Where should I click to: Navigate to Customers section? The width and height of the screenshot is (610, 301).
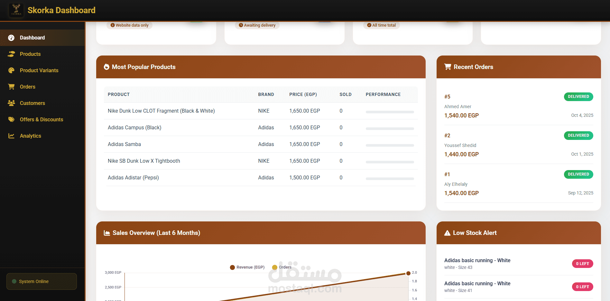[42, 103]
